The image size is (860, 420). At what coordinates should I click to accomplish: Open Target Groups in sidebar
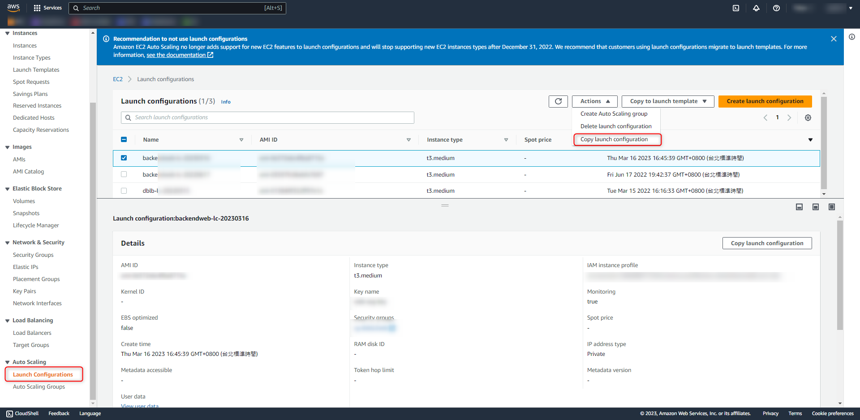(31, 345)
